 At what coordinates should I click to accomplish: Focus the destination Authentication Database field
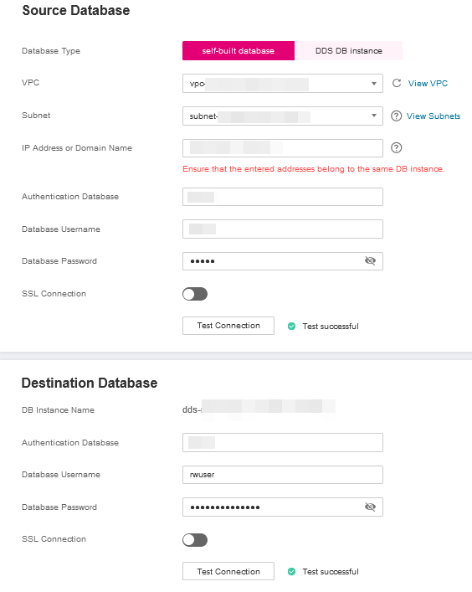tap(283, 442)
